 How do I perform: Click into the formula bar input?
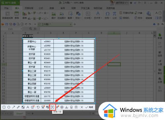tap(98, 29)
